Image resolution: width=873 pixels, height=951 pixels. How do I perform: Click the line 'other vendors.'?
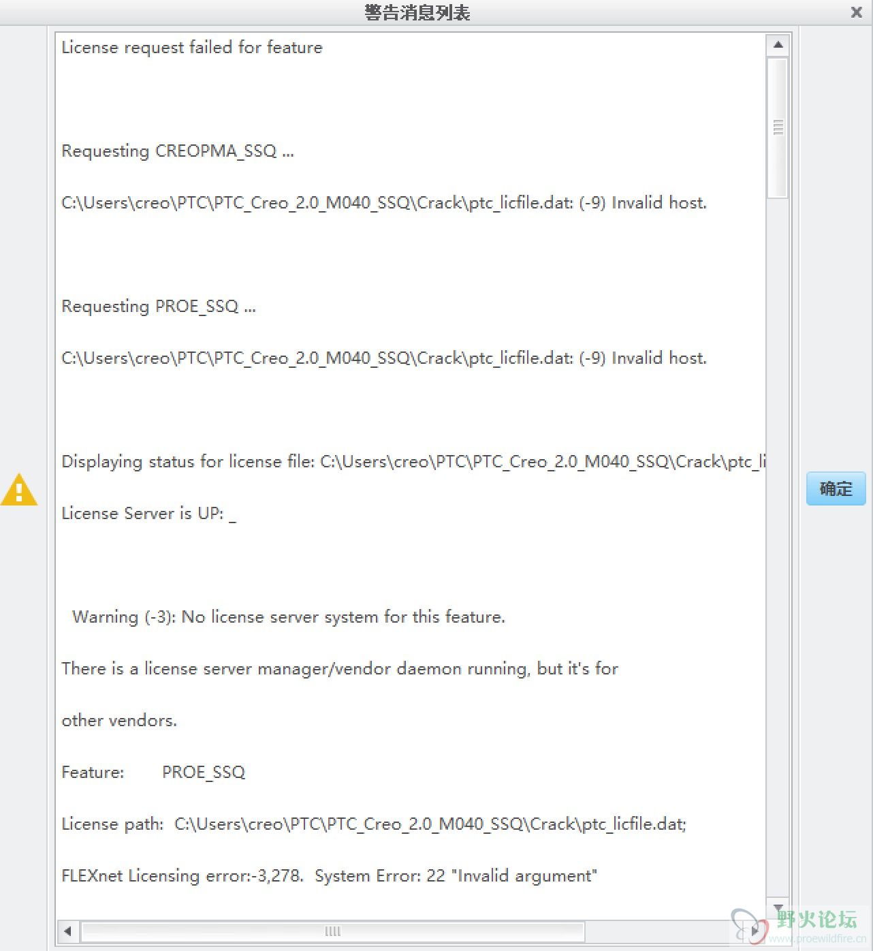click(119, 720)
